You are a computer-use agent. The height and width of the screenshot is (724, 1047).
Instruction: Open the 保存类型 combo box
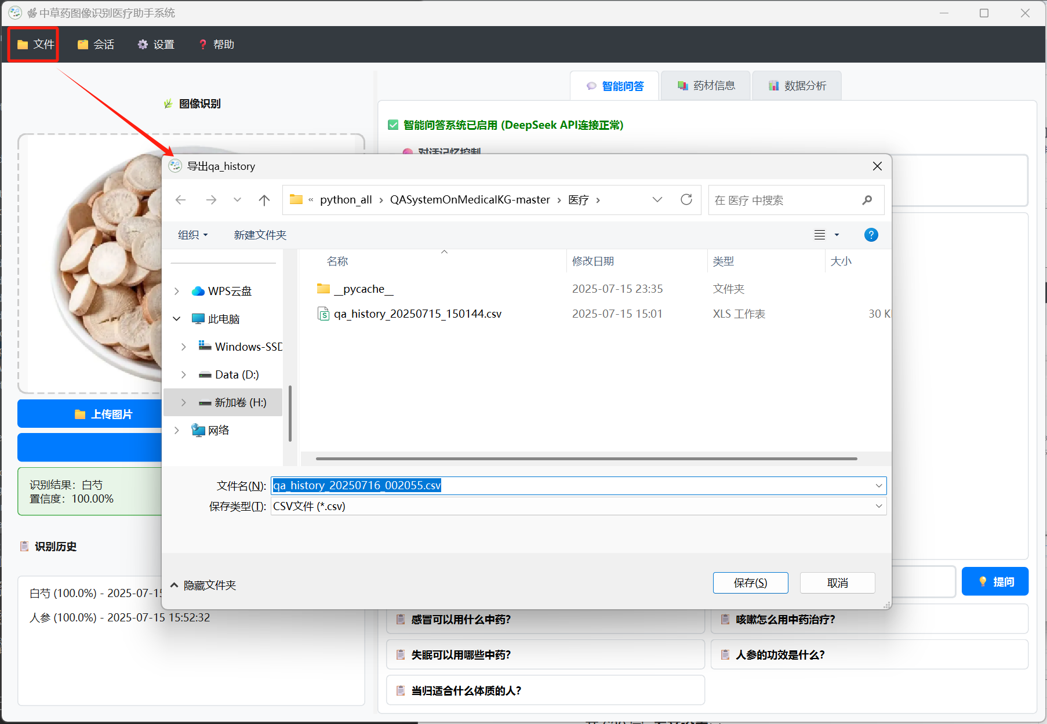click(x=579, y=506)
